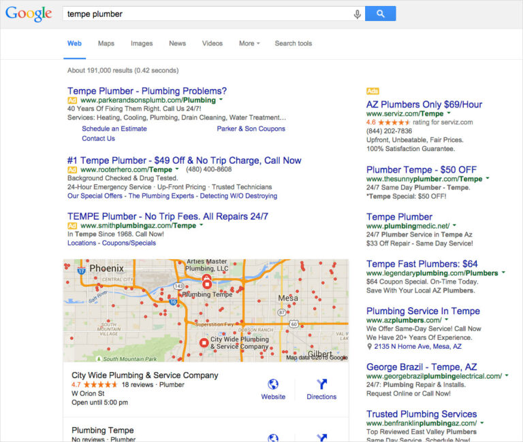Click the Plumbing Tempe map marker
The image size is (523, 442).
click(x=207, y=284)
